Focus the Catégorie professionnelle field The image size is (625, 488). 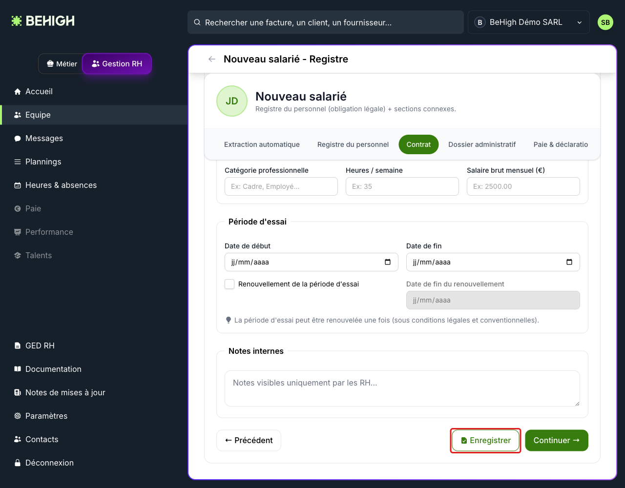point(281,186)
